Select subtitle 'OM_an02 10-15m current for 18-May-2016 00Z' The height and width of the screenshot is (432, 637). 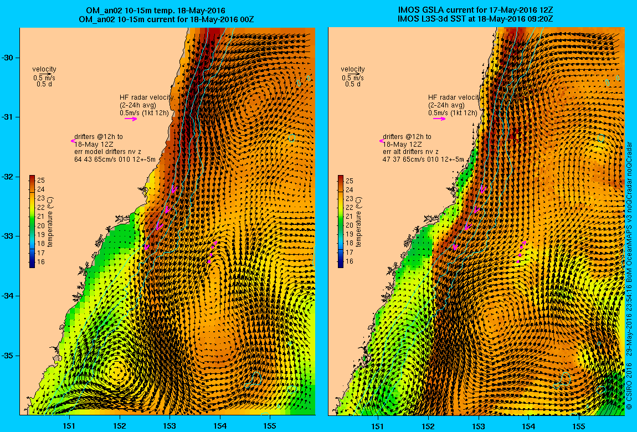point(166,19)
